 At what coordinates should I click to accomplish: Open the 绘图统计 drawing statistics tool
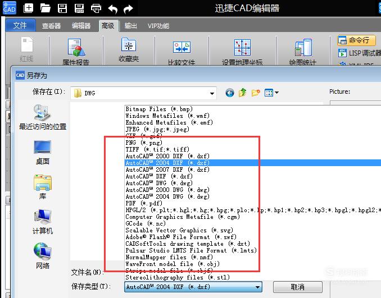click(x=303, y=52)
